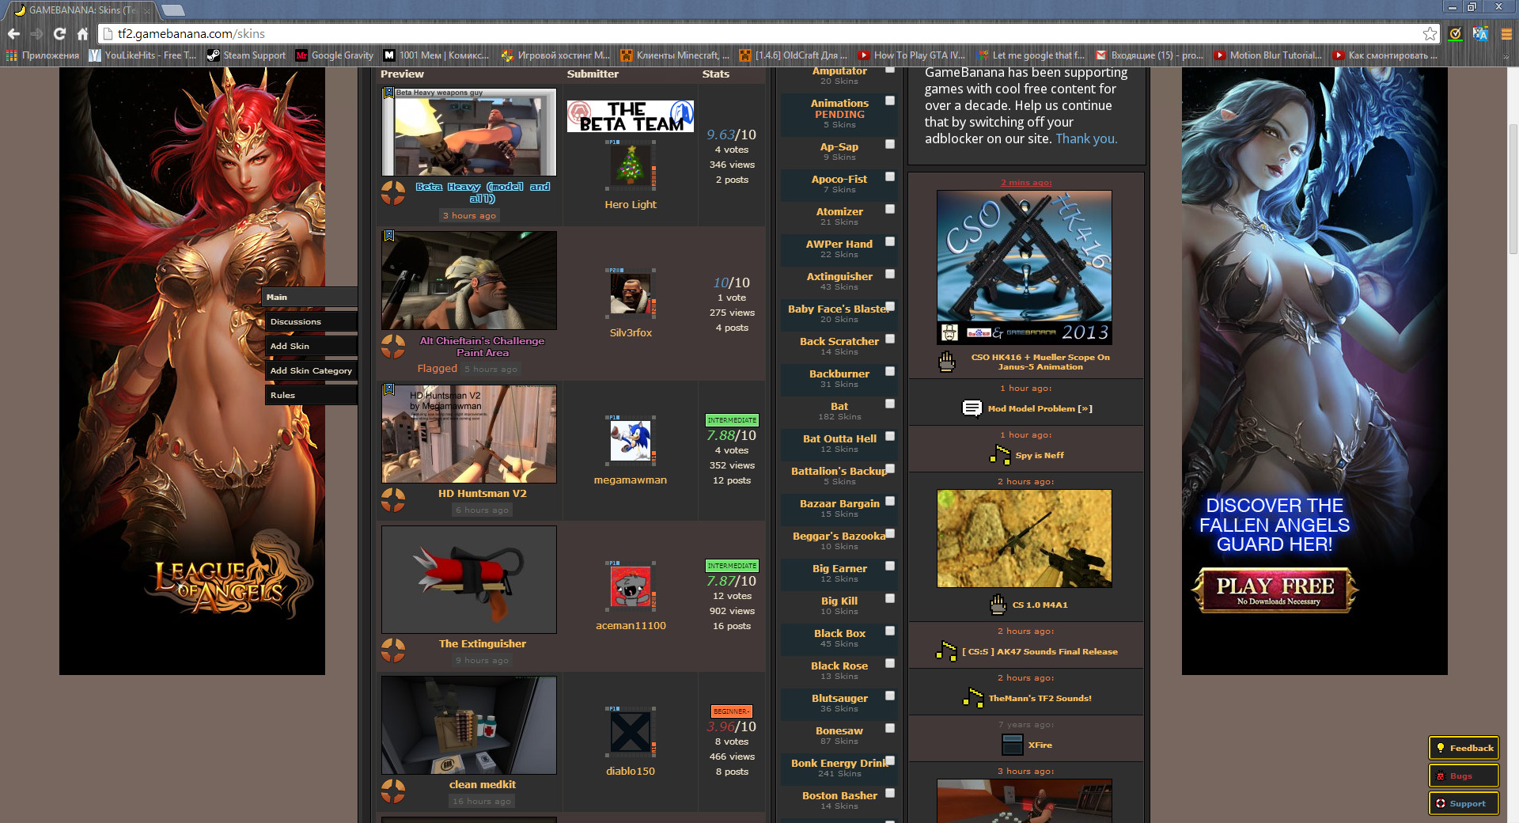Open the YouLikeHits bookmark
The height and width of the screenshot is (823, 1519).
coord(142,55)
